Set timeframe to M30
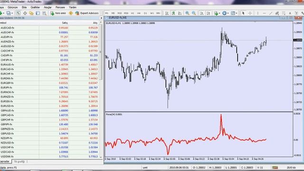This screenshot has height=171, width=304. click(x=126, y=13)
